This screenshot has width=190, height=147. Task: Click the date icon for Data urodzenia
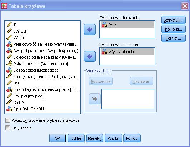[x=9, y=63]
